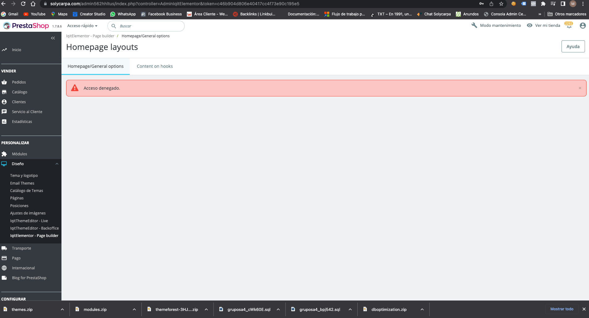Image resolution: width=589 pixels, height=318 pixels.
Task: Open notifications bell with 2292 badge
Action: pos(569,25)
